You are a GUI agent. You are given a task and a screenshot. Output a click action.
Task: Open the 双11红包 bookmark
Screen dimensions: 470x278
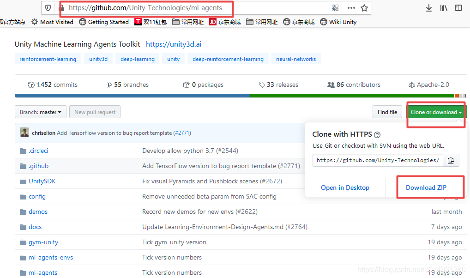tap(151, 22)
